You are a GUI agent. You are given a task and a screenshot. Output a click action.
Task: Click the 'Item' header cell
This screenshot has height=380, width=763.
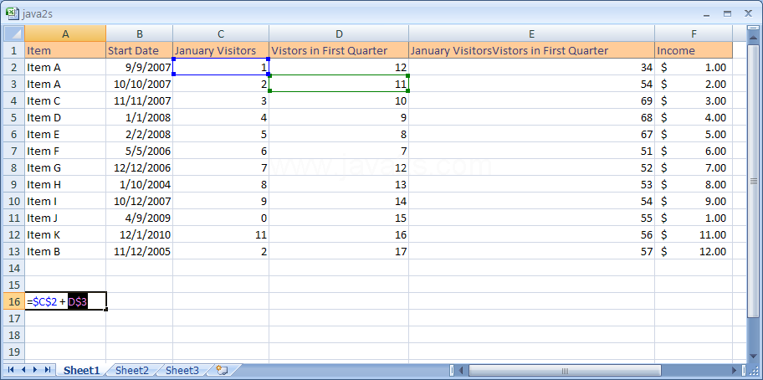point(65,50)
